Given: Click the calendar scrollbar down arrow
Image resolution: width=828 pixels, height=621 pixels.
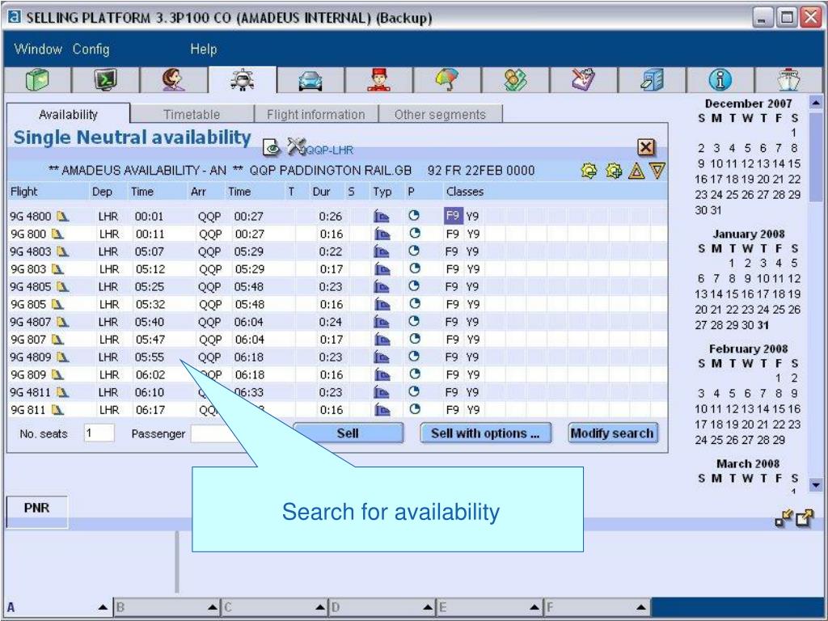Looking at the screenshot, I should [816, 484].
